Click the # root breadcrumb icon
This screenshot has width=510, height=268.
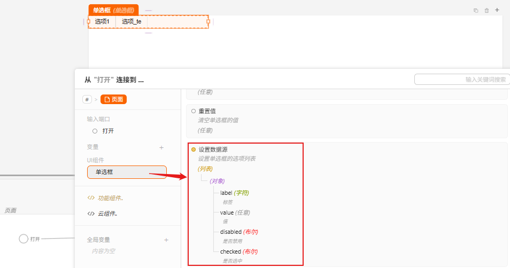tap(87, 99)
